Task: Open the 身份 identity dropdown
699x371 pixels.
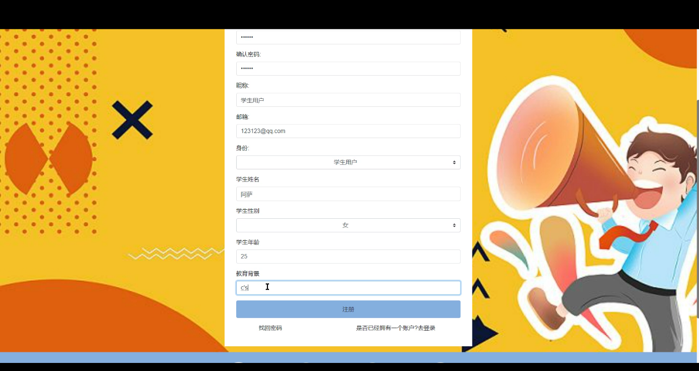Action: click(348, 162)
